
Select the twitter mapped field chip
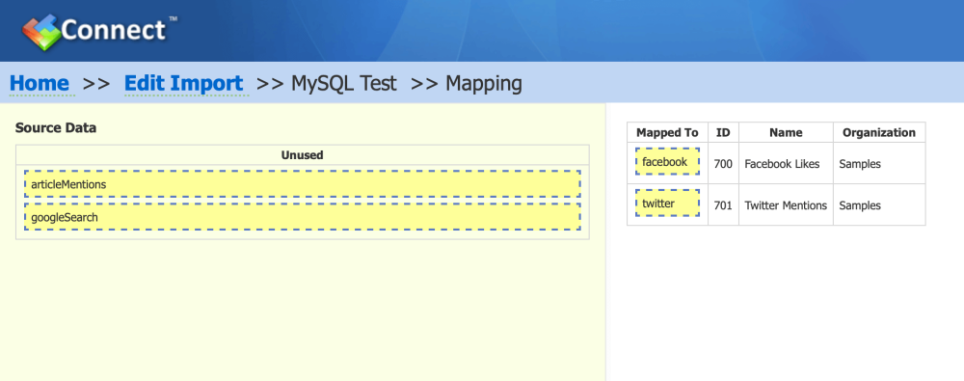[x=667, y=204]
